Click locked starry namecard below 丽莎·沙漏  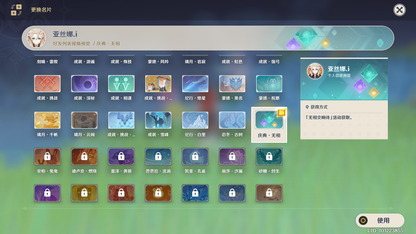click(232, 193)
